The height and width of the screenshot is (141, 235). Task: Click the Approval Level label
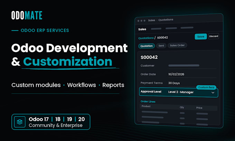click(x=151, y=91)
